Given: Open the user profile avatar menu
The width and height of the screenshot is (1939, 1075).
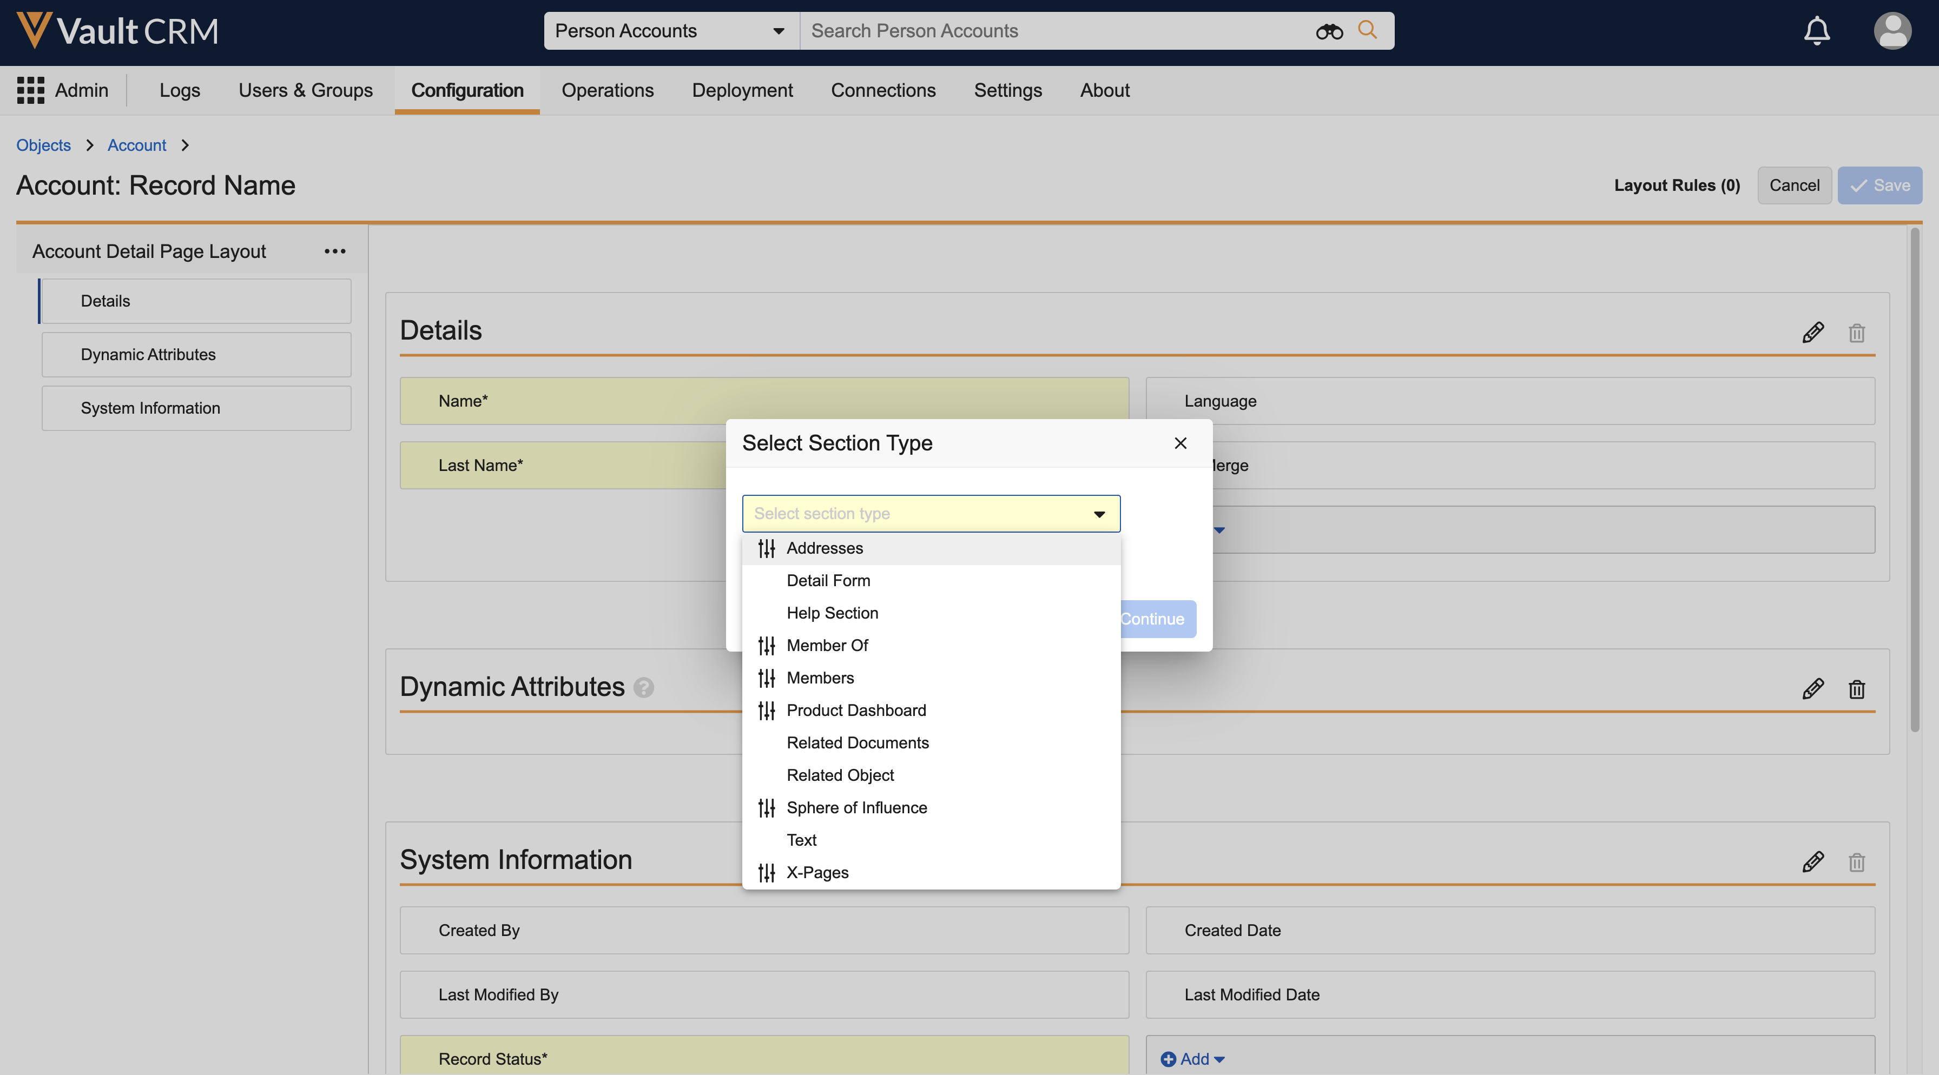Looking at the screenshot, I should pyautogui.click(x=1891, y=31).
